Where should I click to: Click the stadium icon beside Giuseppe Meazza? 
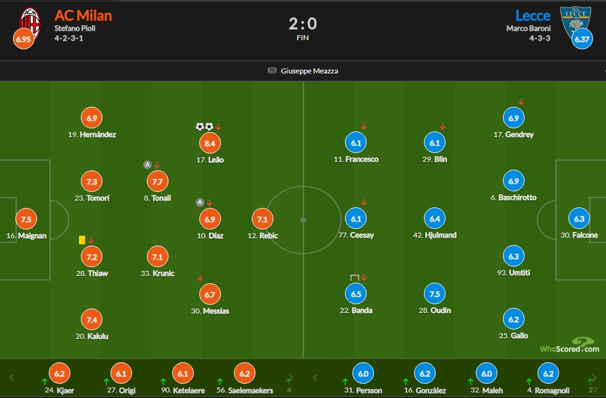pos(272,70)
